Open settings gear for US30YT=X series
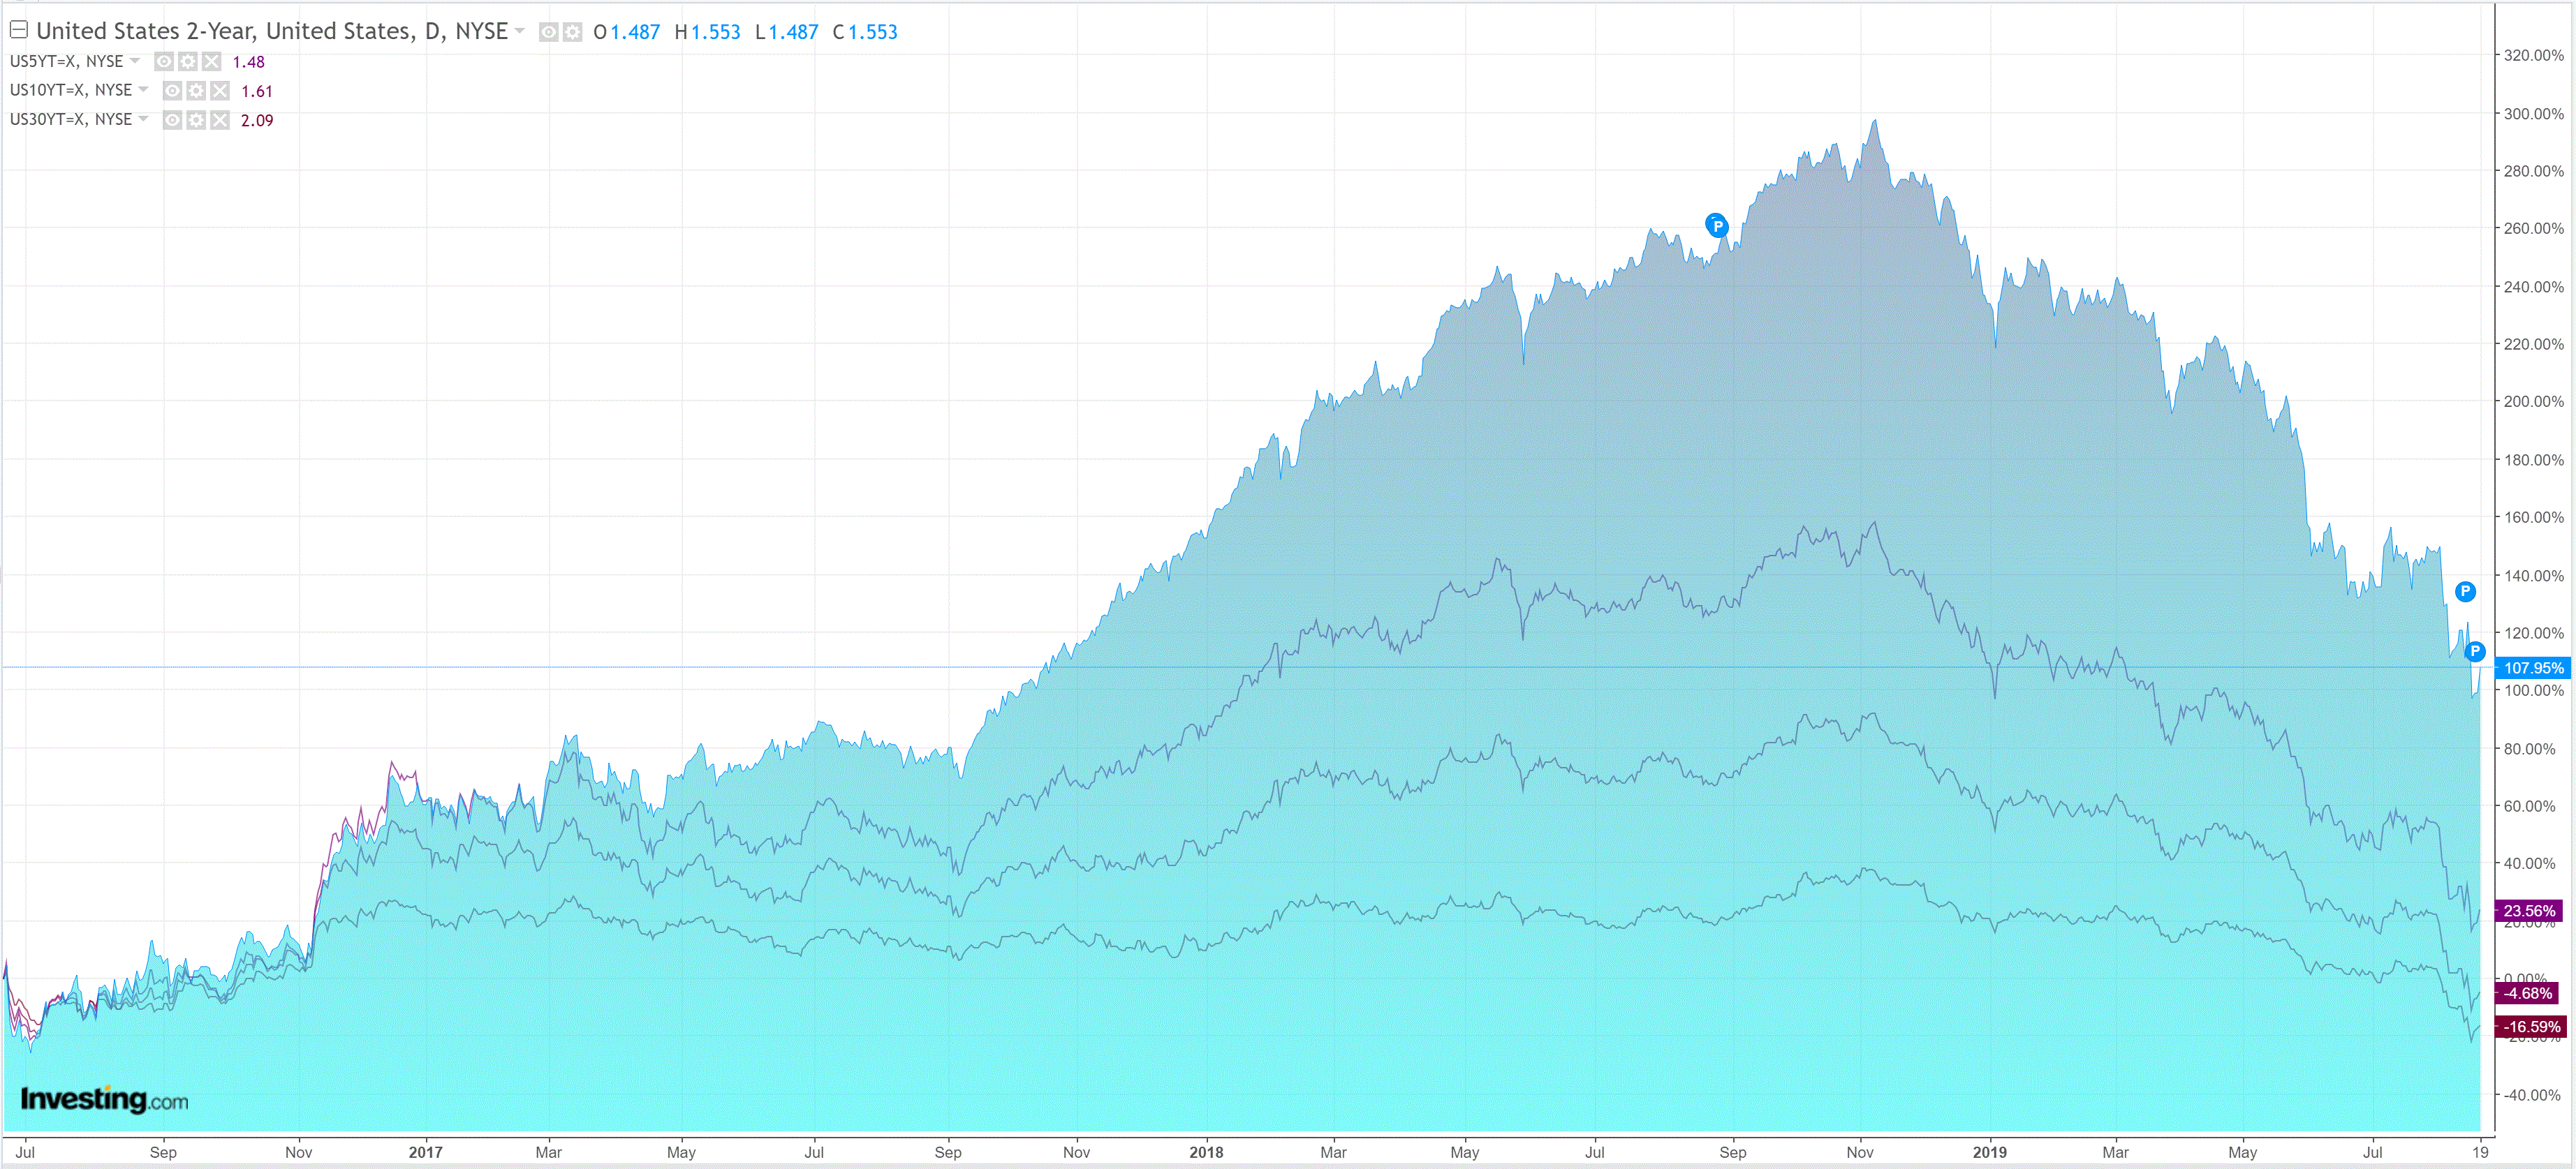2576x1169 pixels. click(196, 120)
